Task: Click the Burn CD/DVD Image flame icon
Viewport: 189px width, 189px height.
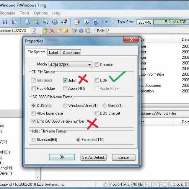Action: click(x=64, y=22)
